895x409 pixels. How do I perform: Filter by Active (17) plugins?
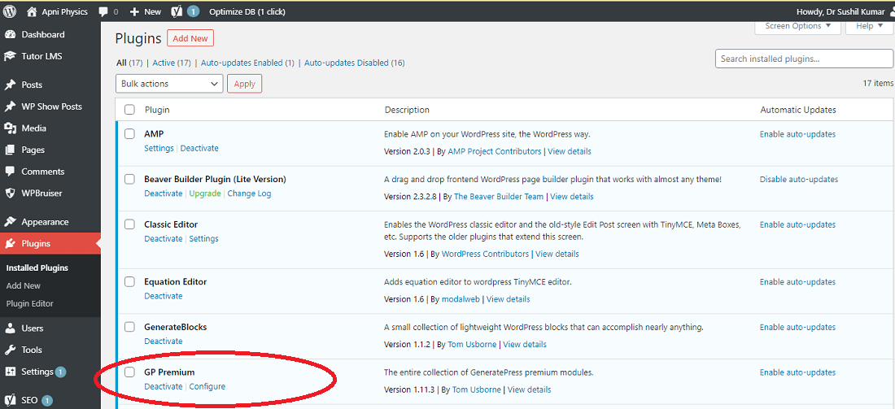pyautogui.click(x=172, y=63)
